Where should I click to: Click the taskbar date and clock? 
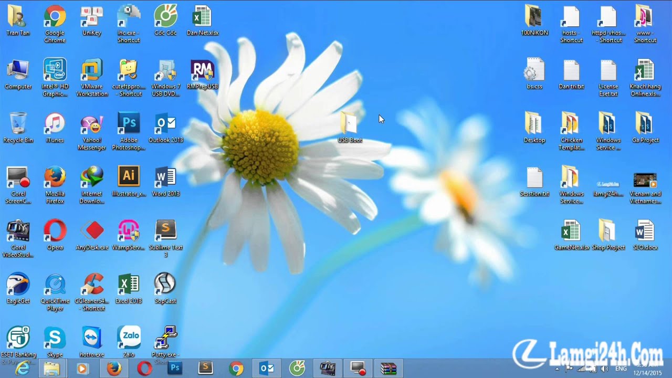(x=647, y=369)
